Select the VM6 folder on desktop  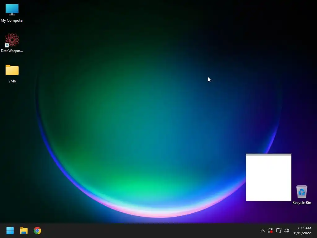pos(12,70)
